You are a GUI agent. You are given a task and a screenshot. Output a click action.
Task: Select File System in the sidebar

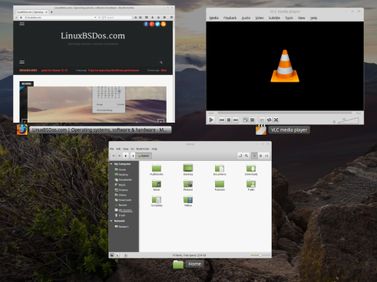click(x=124, y=210)
